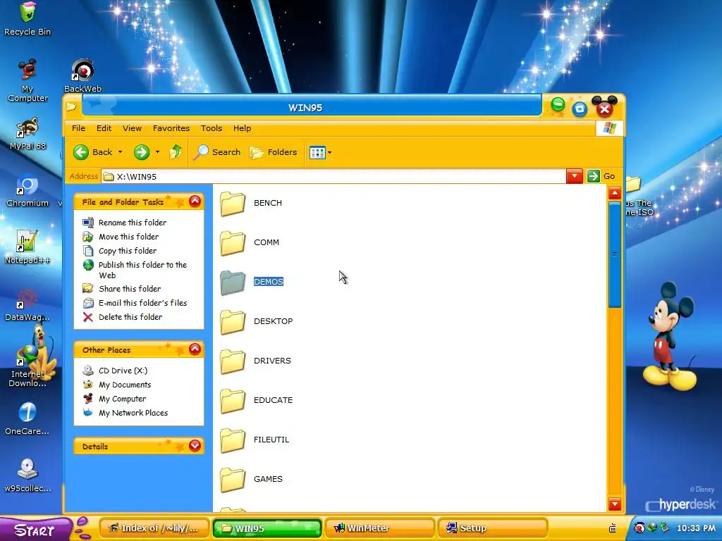Expand the address bar dropdown

[575, 176]
